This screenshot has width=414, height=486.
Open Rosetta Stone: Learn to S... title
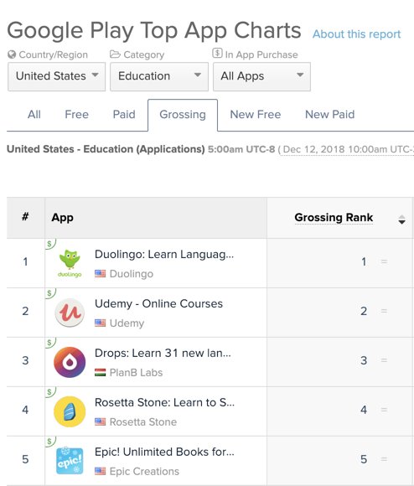pyautogui.click(x=164, y=402)
